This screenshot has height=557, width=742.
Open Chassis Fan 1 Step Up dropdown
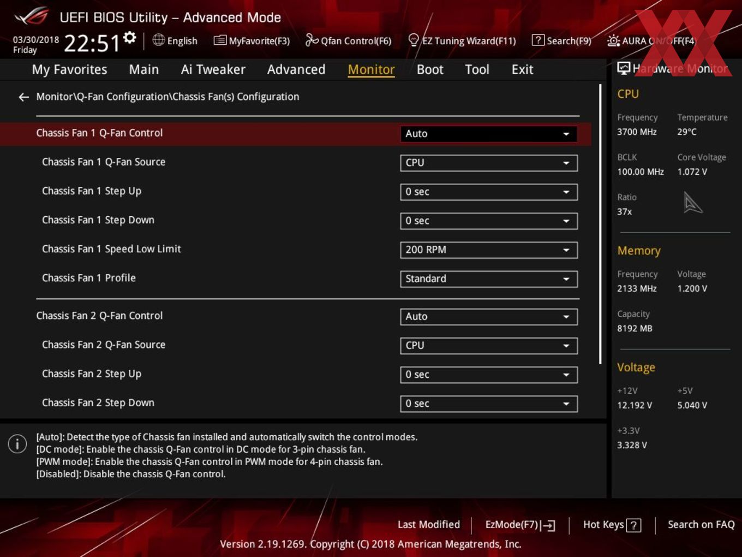489,192
